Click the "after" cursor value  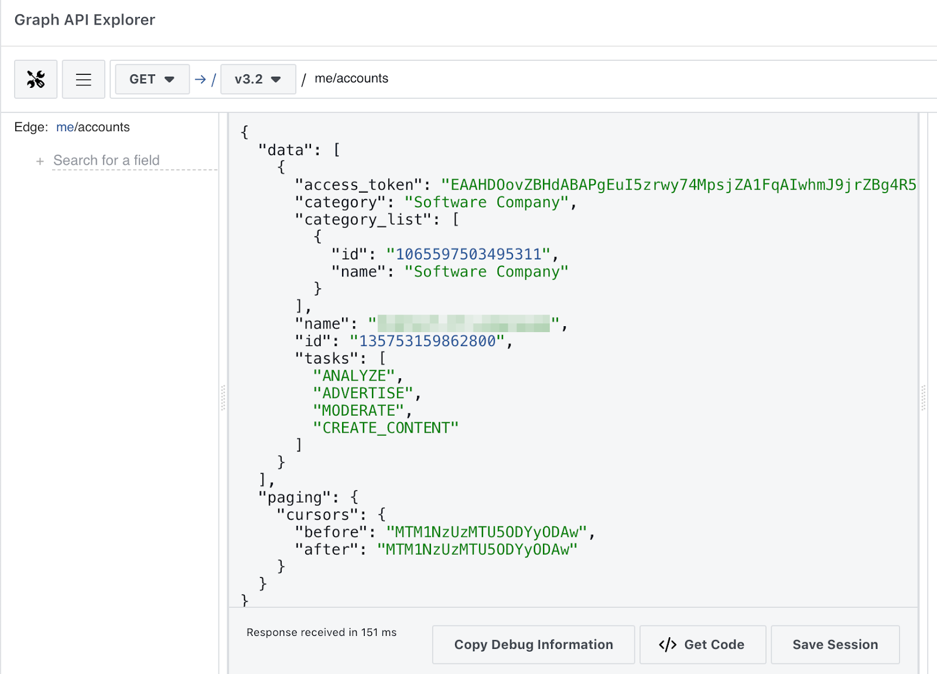pos(477,549)
